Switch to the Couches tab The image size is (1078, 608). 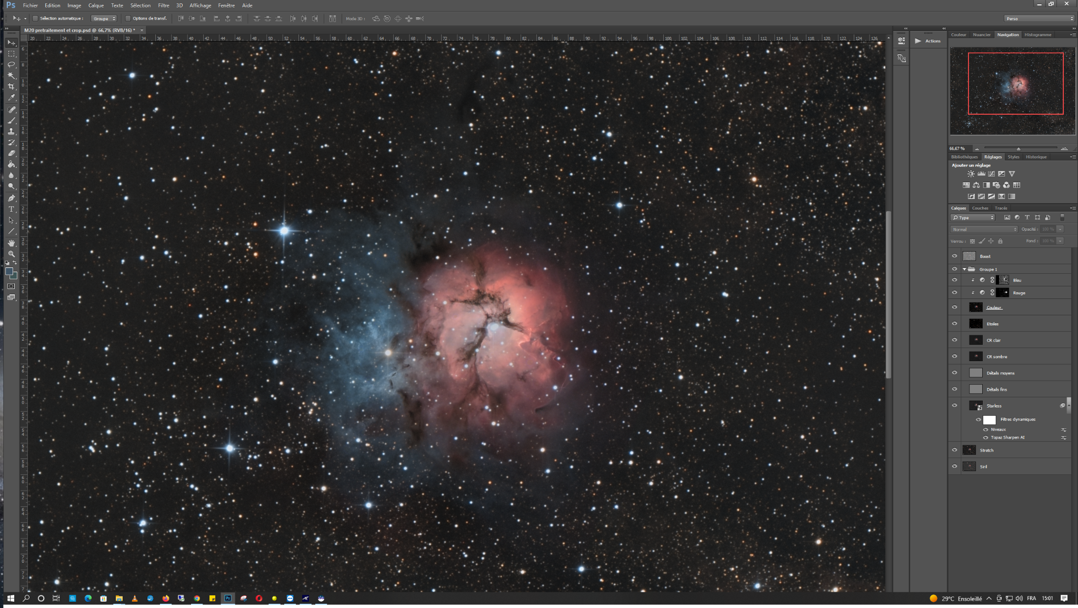(x=980, y=208)
